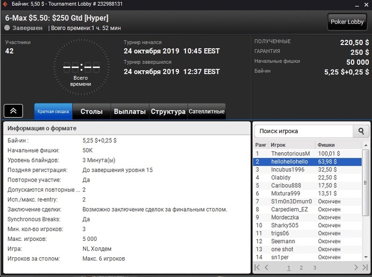Screen dimensions: 372x277
Task: Click the participants count 42
Action: pyautogui.click(x=9, y=51)
